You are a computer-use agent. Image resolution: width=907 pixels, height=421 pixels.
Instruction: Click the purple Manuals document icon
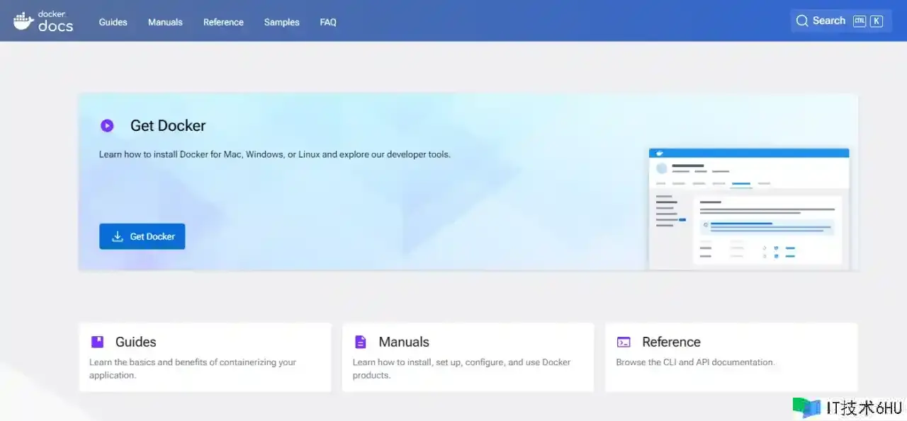pyautogui.click(x=361, y=342)
